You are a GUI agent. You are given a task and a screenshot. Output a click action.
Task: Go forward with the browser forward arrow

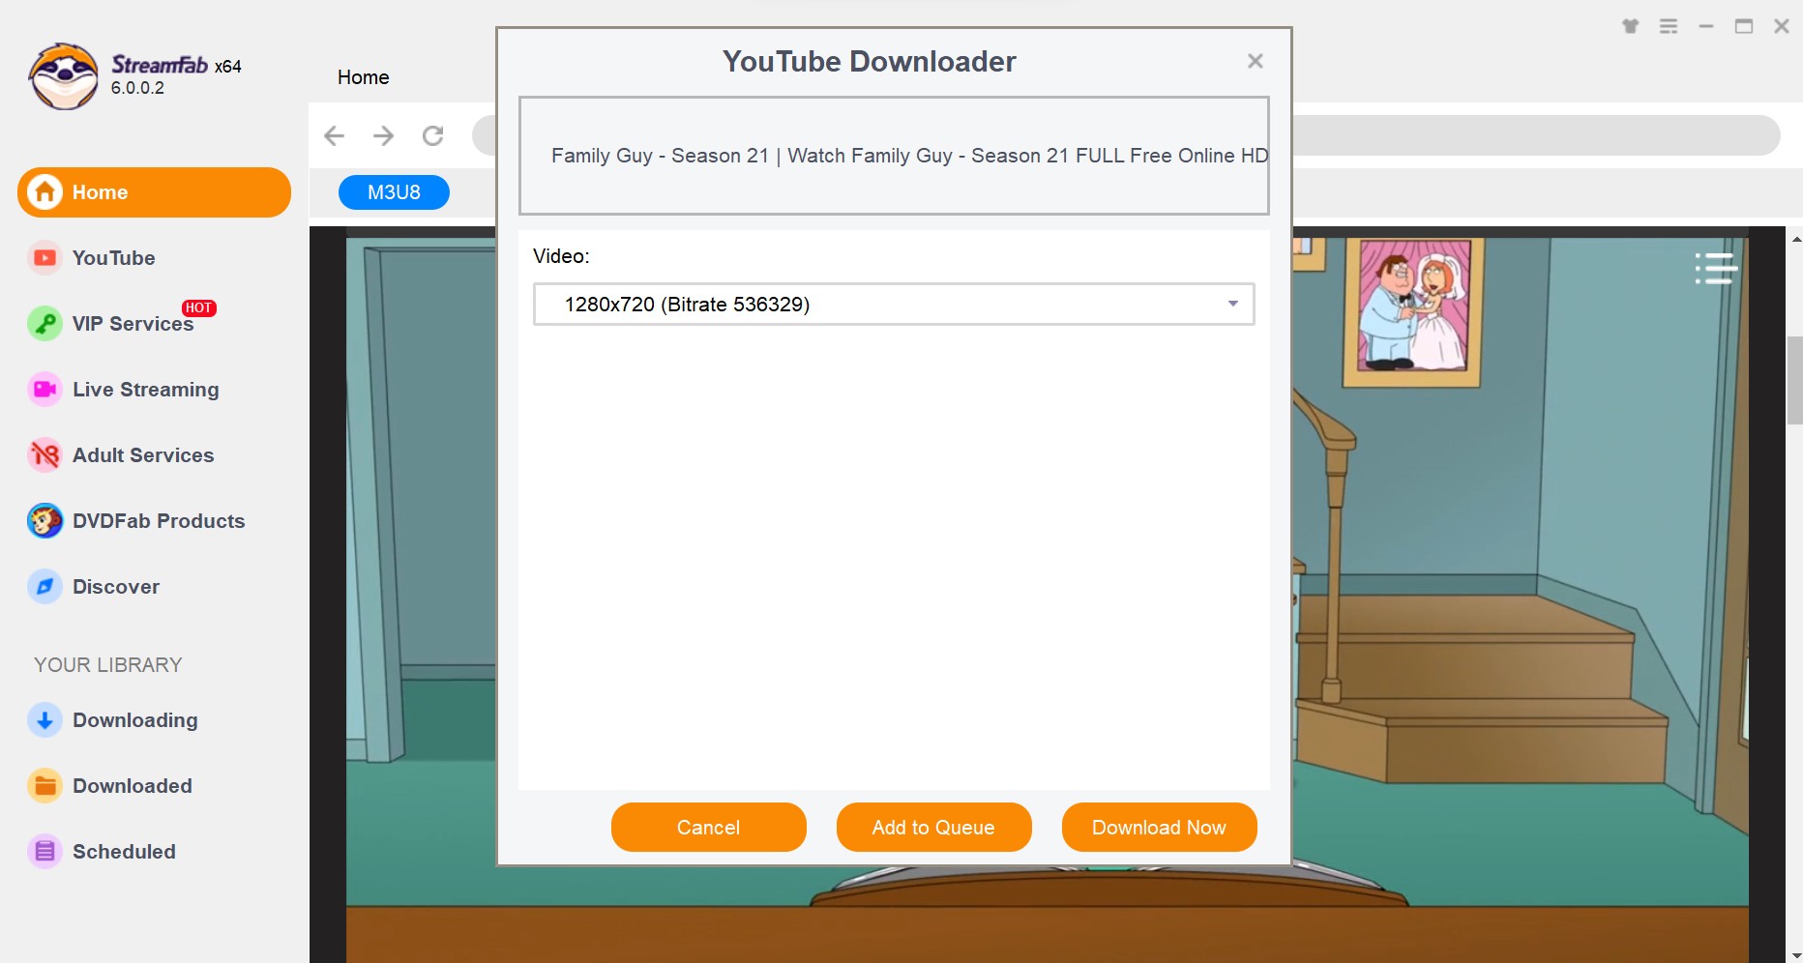coord(384,135)
